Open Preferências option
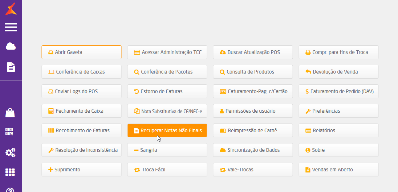This screenshot has width=398, height=192. point(338,111)
